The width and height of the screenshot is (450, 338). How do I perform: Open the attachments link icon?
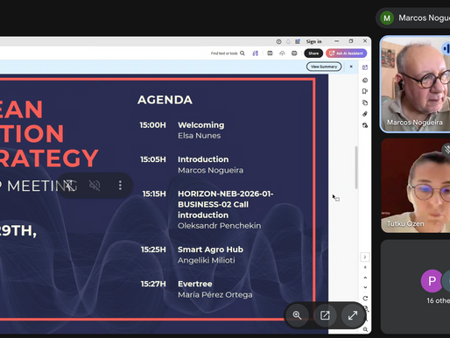(x=365, y=114)
